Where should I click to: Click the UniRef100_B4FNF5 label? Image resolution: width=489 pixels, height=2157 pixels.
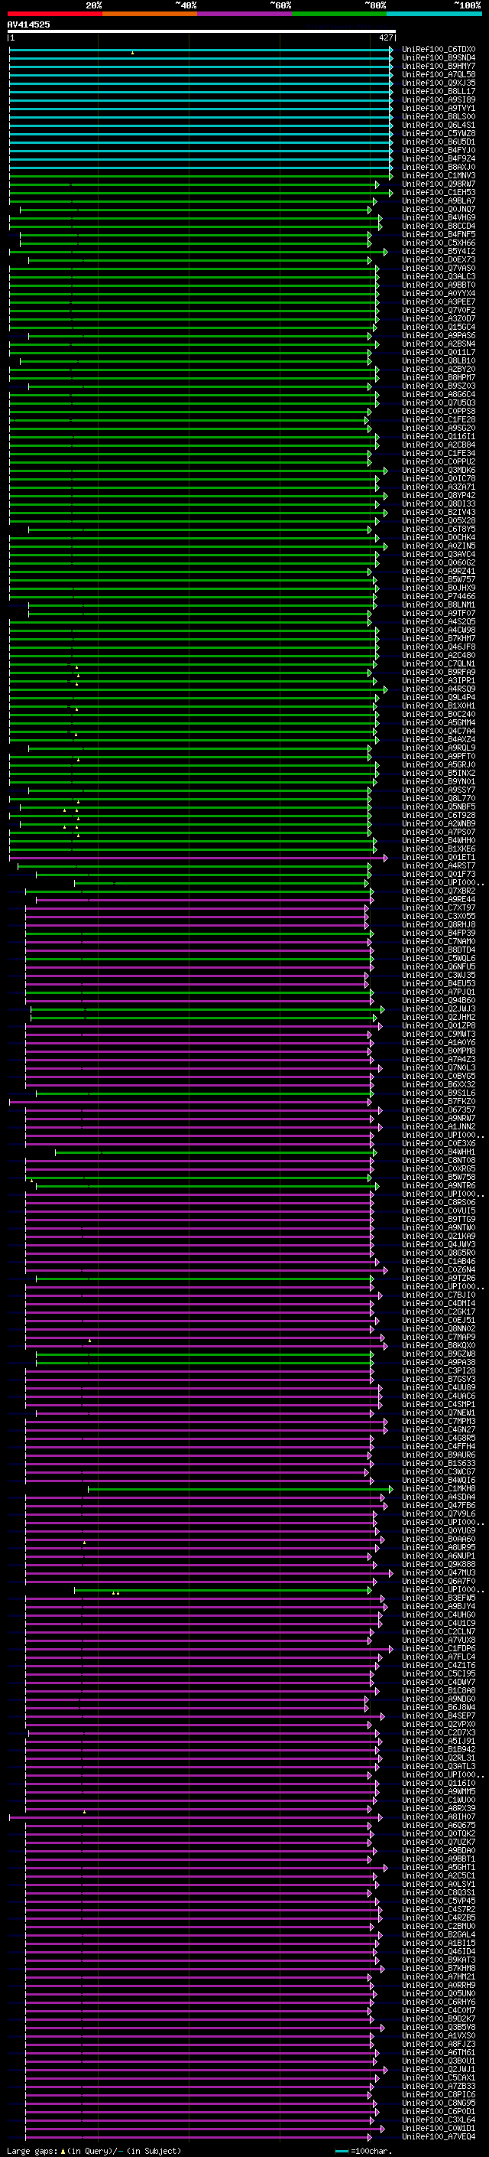pyautogui.click(x=439, y=234)
